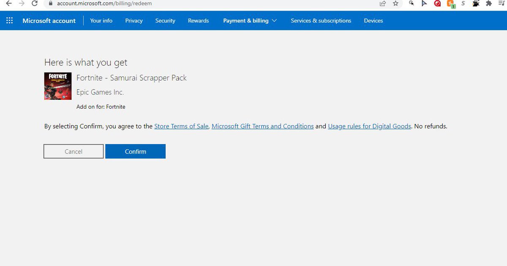This screenshot has width=507, height=266.
Task: Bookmark this page with star icon
Action: point(395,3)
